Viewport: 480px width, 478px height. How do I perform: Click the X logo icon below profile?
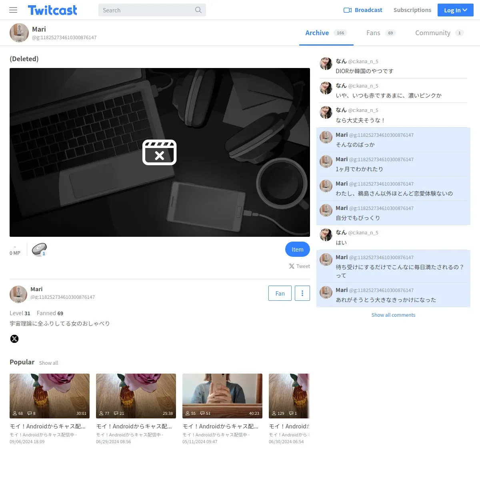[14, 339]
